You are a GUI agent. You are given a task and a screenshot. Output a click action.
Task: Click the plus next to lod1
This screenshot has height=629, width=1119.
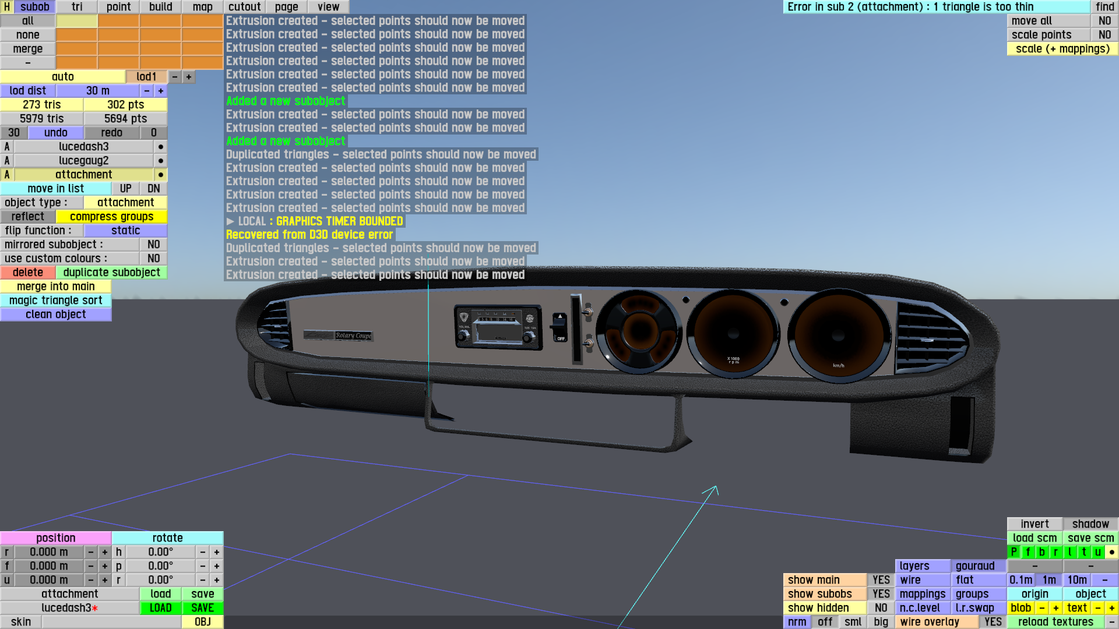189,77
